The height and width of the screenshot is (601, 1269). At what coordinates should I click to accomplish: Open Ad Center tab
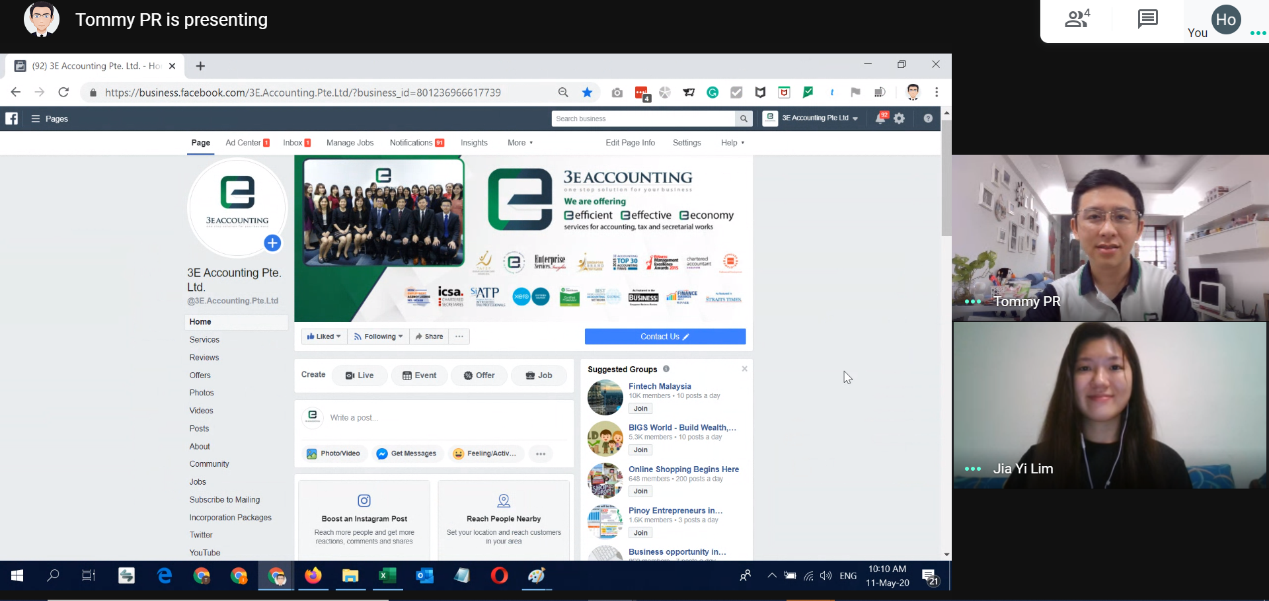[x=247, y=143]
